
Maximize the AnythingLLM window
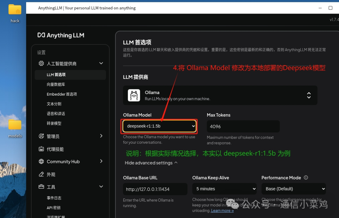[331, 8]
